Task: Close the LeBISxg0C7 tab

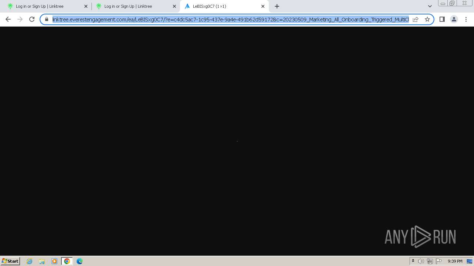Action: (x=263, y=6)
